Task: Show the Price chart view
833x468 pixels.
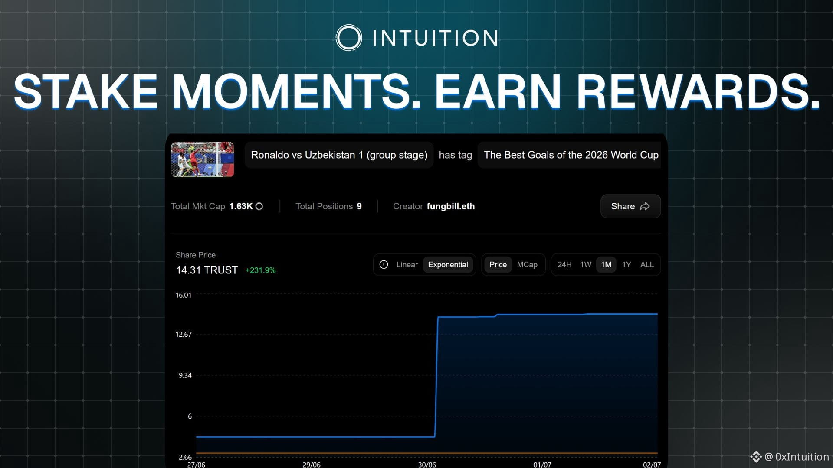Action: [498, 265]
